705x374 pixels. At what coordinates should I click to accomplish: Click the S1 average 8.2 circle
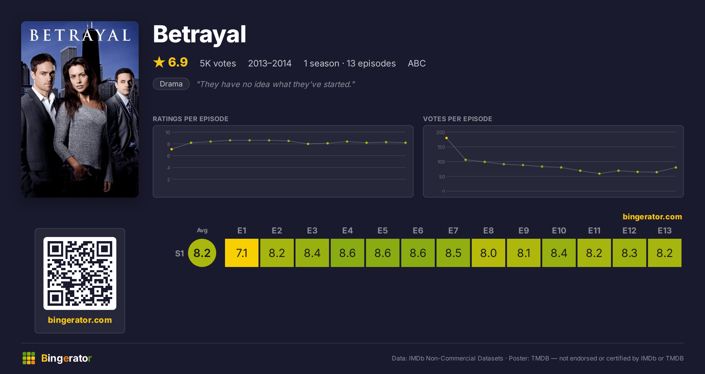click(202, 253)
